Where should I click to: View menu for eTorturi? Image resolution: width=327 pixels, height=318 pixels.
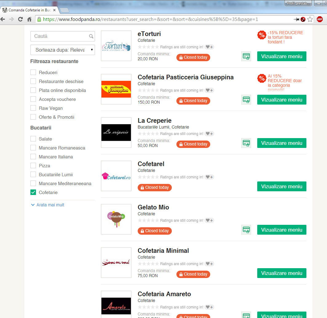[x=282, y=56]
